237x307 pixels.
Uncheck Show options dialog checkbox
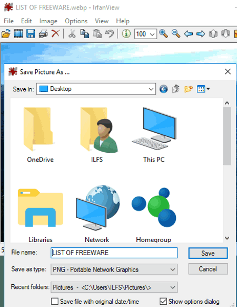163,301
